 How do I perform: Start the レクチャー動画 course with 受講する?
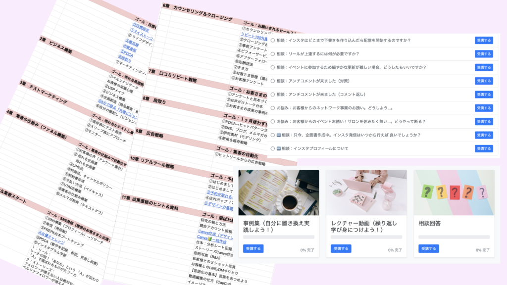pos(341,248)
